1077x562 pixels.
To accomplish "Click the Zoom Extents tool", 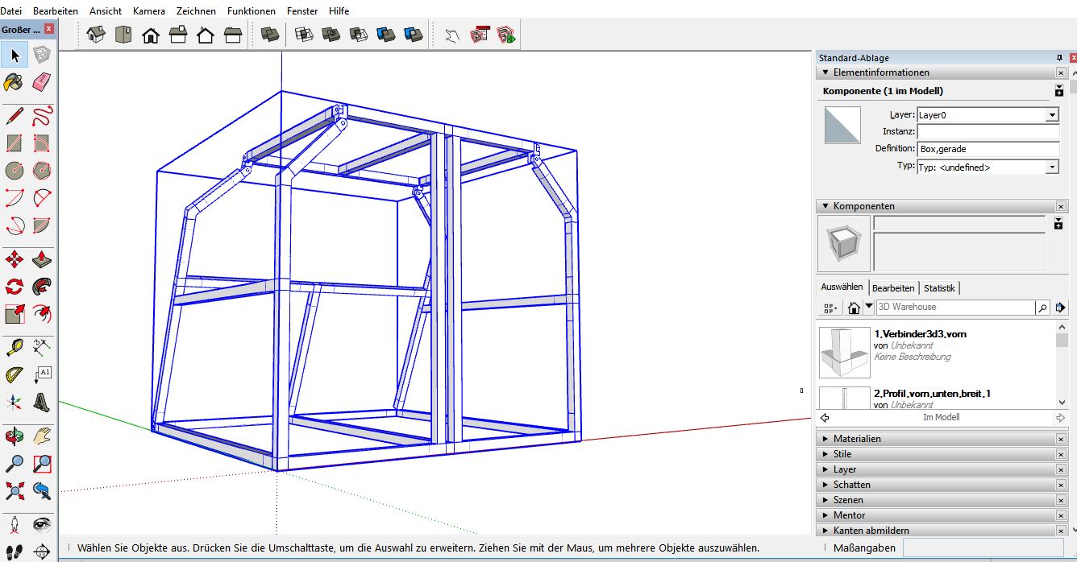I will point(14,490).
